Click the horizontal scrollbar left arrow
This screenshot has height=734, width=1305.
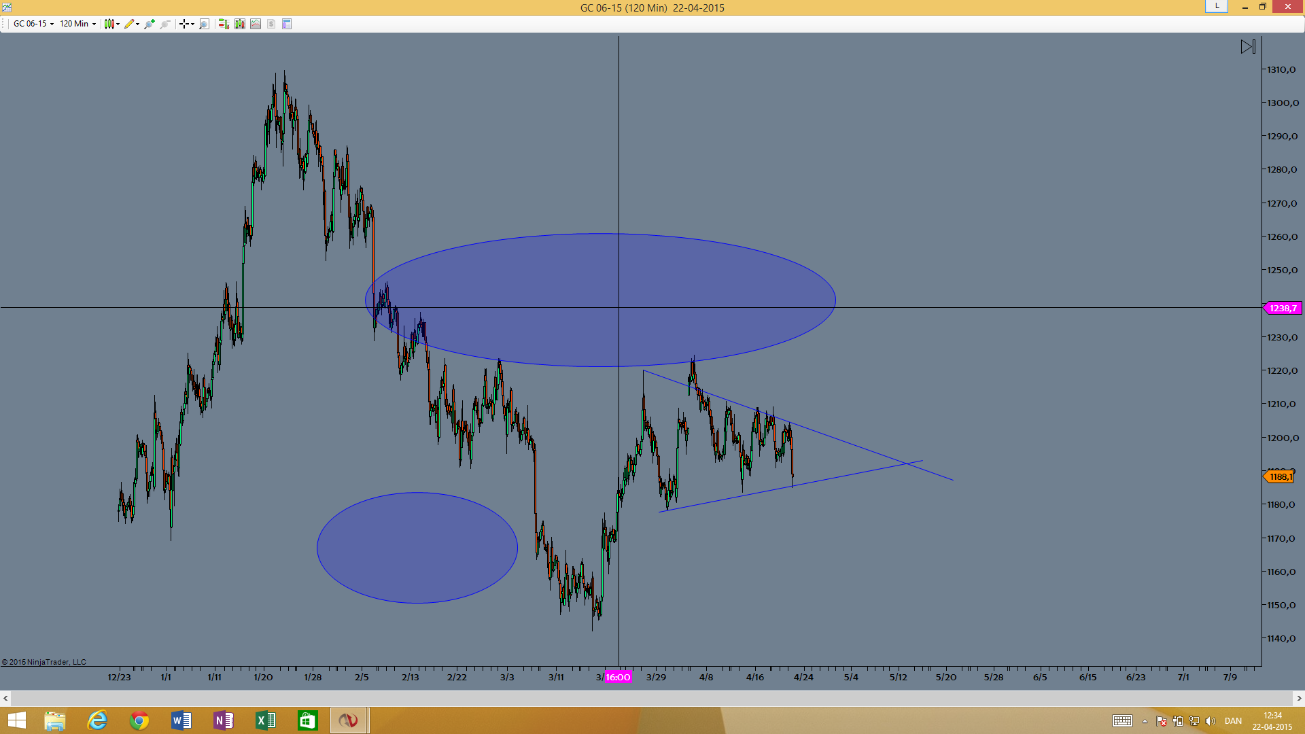[5, 698]
